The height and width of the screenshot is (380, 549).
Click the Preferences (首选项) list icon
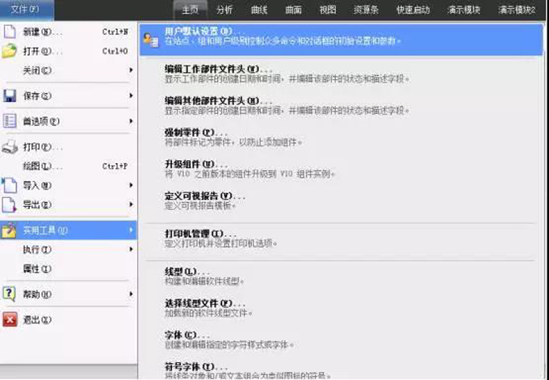click(x=10, y=120)
